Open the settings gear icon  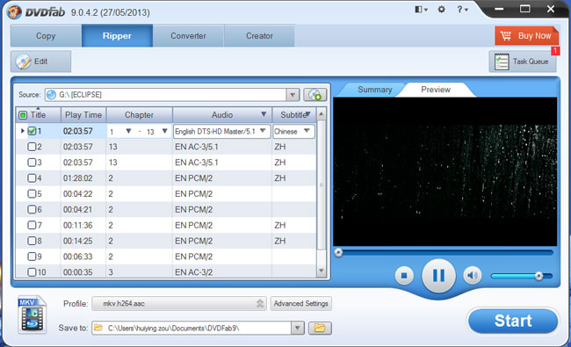[x=441, y=10]
